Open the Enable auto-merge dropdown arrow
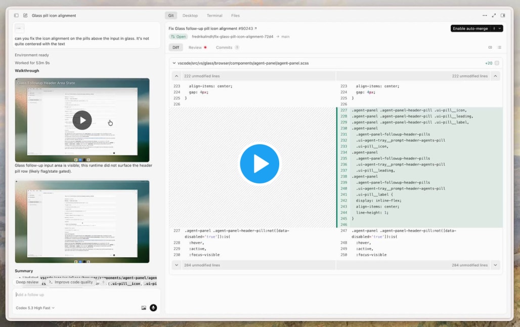The image size is (520, 327). [x=499, y=28]
